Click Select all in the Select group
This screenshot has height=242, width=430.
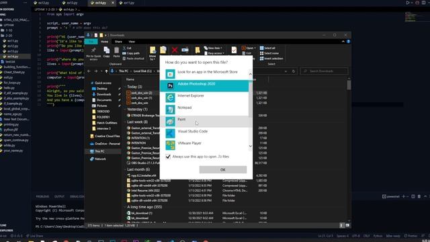point(267,48)
